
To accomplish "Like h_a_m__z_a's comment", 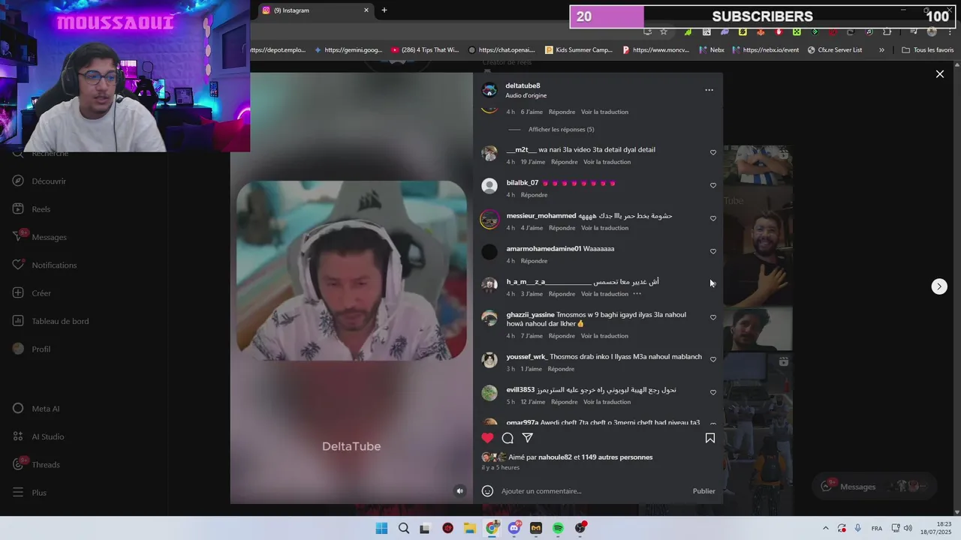I will [713, 283].
